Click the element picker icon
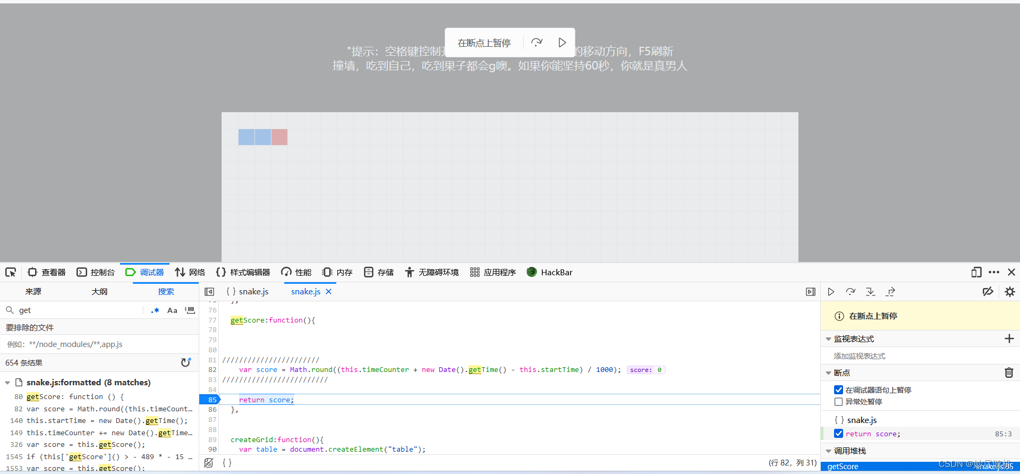This screenshot has width=1020, height=474. click(x=11, y=273)
